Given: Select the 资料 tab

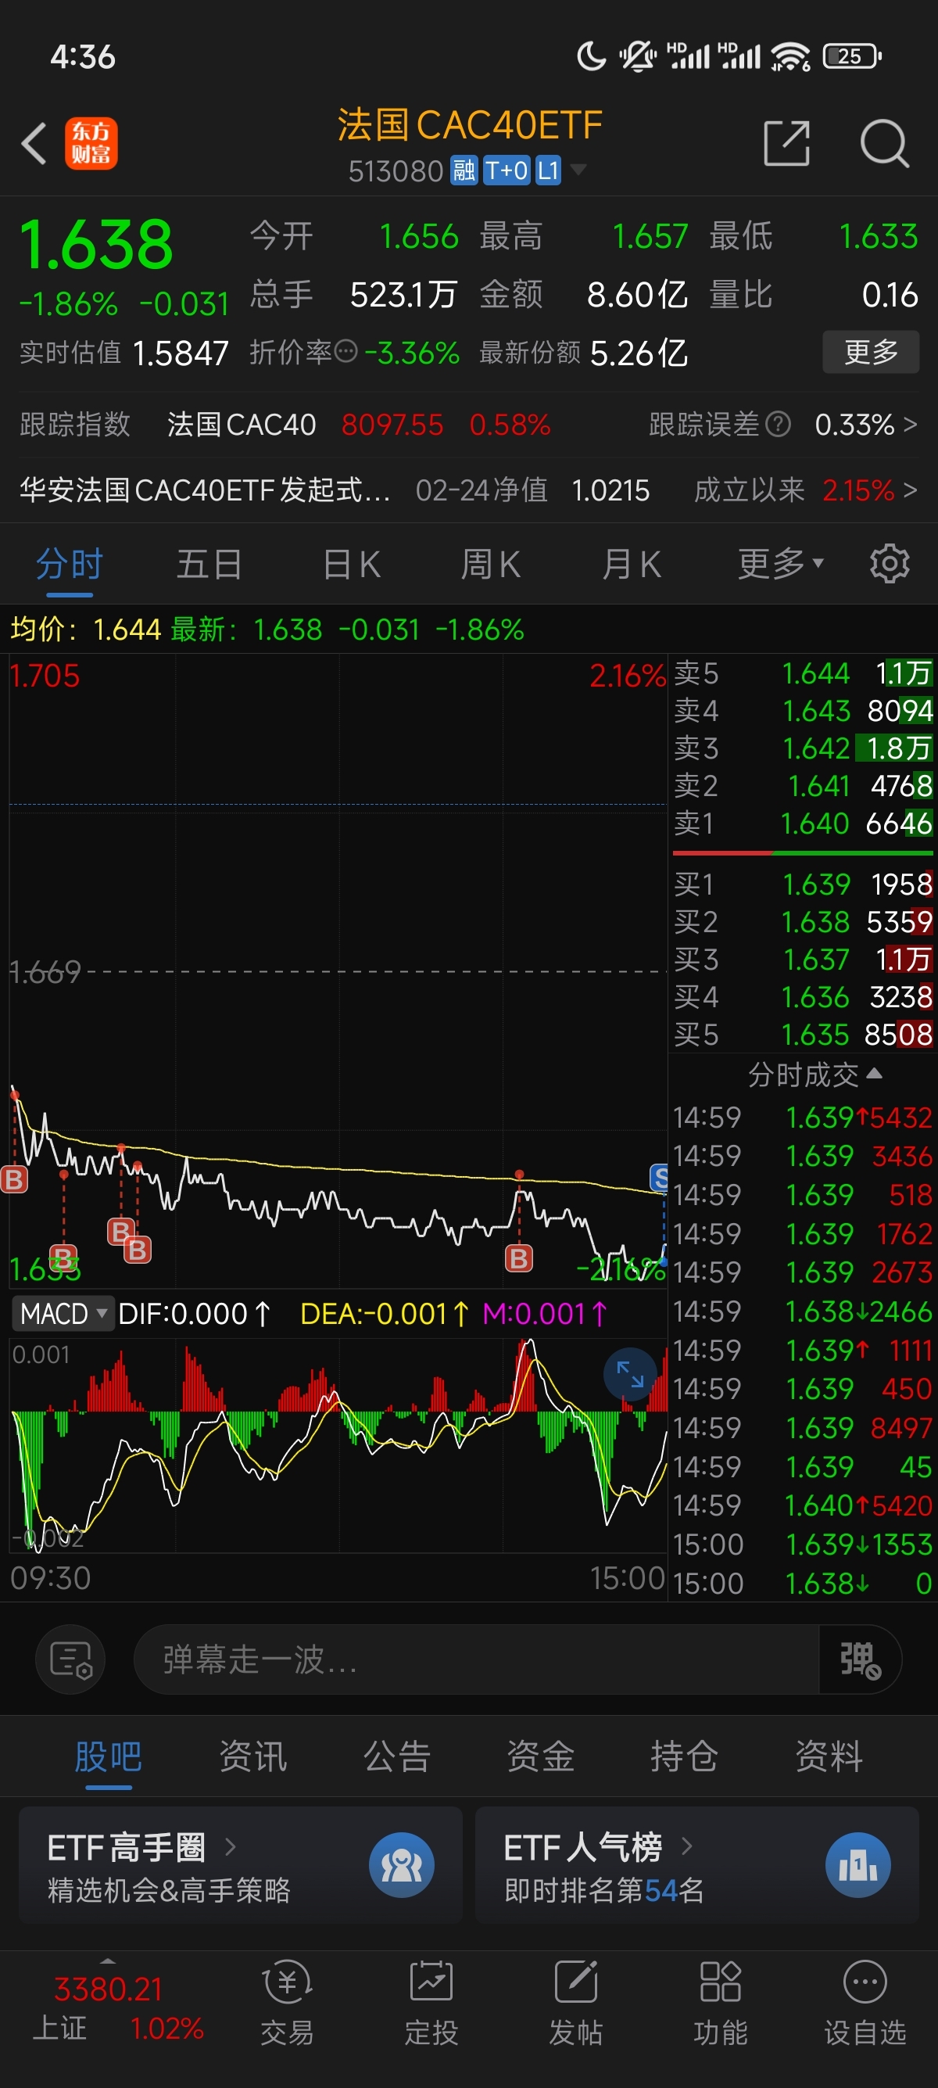Looking at the screenshot, I should (829, 1756).
